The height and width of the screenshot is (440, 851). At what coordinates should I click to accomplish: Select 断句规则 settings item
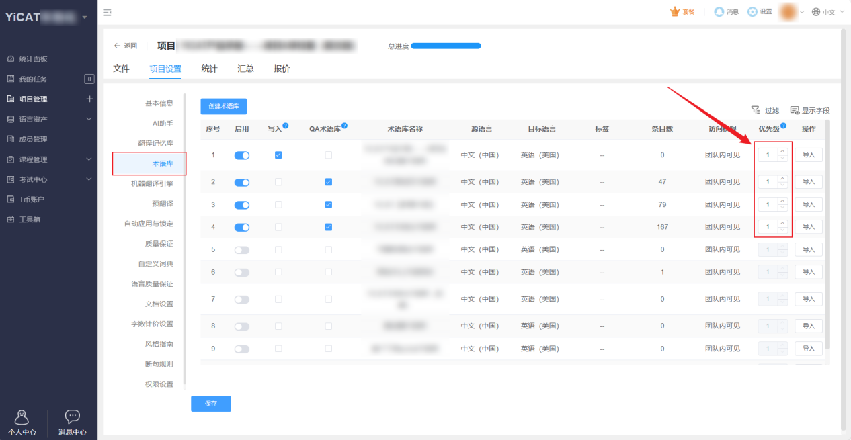pyautogui.click(x=159, y=364)
